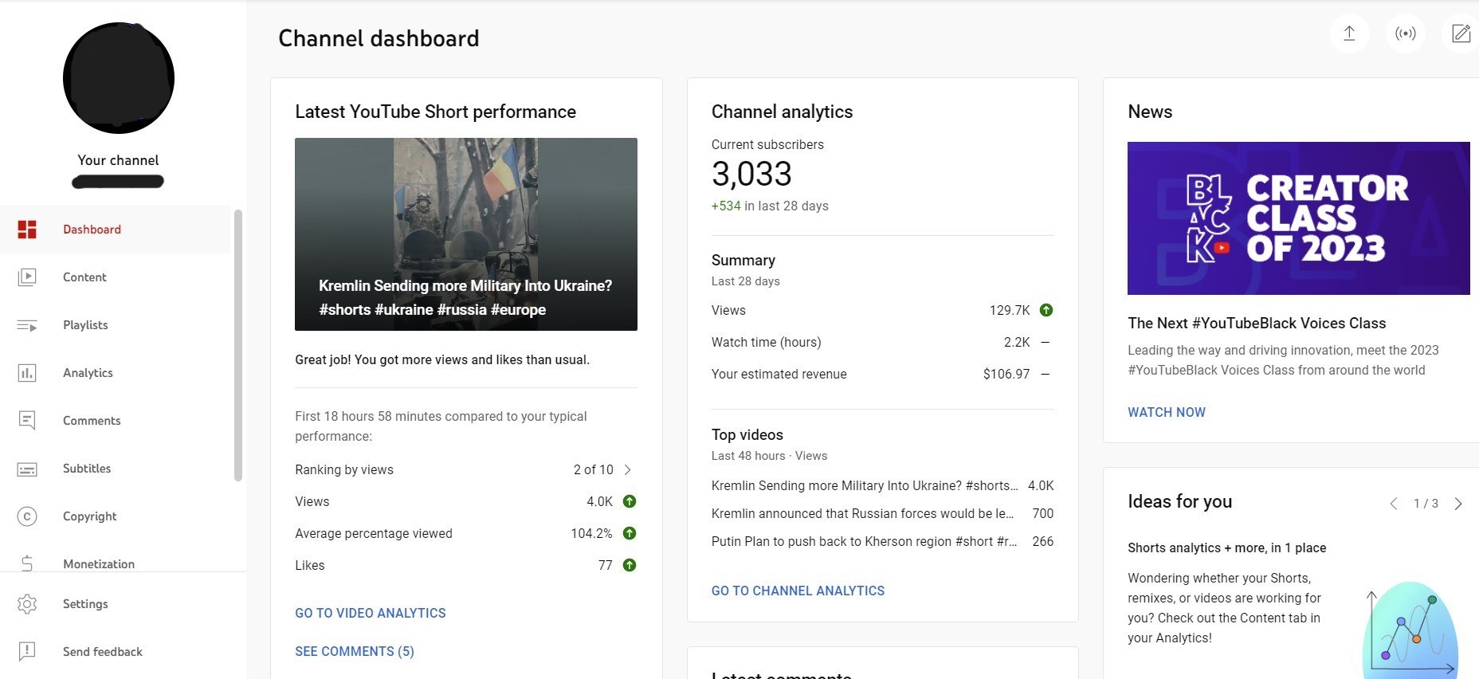1479x679 pixels.
Task: Click Watch time (hours) 2.2K value
Action: tap(1017, 342)
